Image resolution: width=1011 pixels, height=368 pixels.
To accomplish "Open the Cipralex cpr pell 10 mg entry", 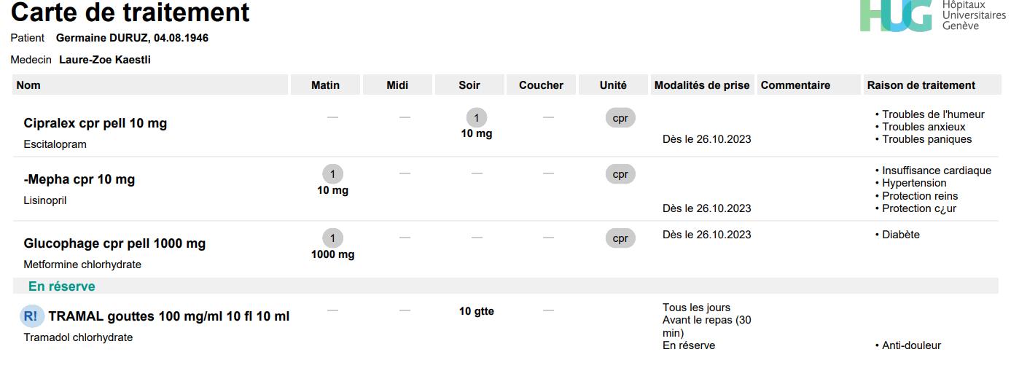I will (95, 123).
